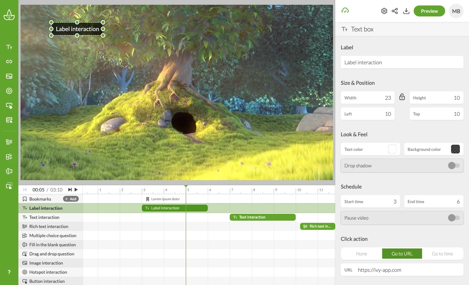Screen dimensions: 469x285
Task: Select the Rich text interaction clip on the timeline
Action: (318, 226)
